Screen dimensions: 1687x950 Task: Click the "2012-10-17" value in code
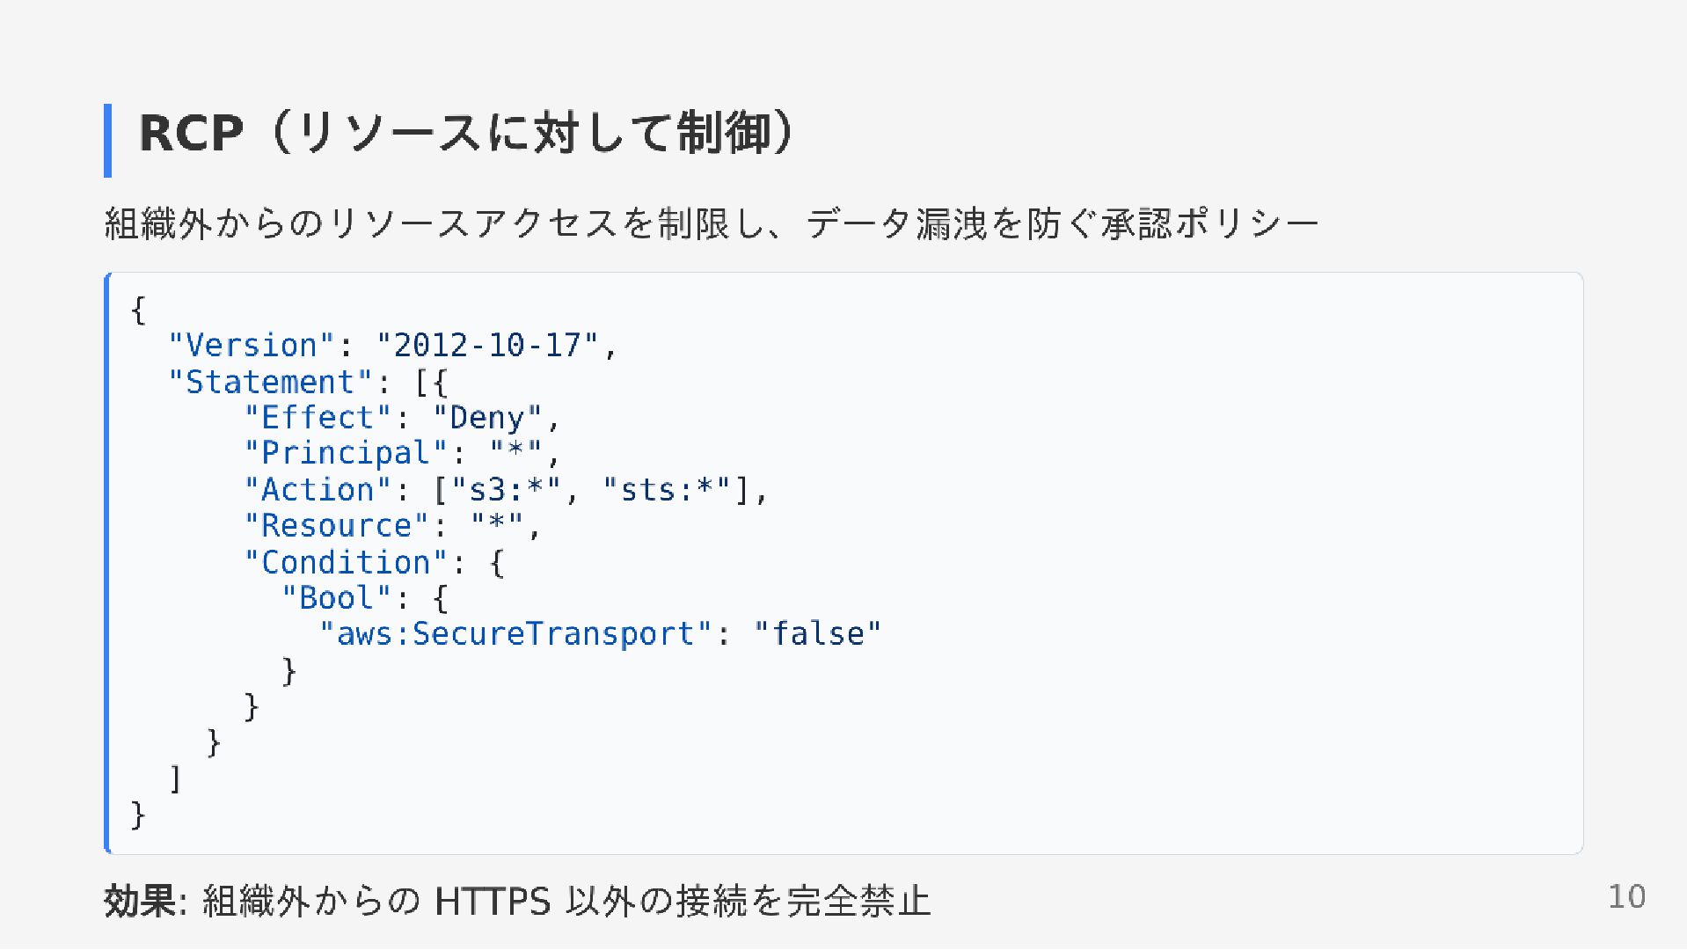click(487, 345)
